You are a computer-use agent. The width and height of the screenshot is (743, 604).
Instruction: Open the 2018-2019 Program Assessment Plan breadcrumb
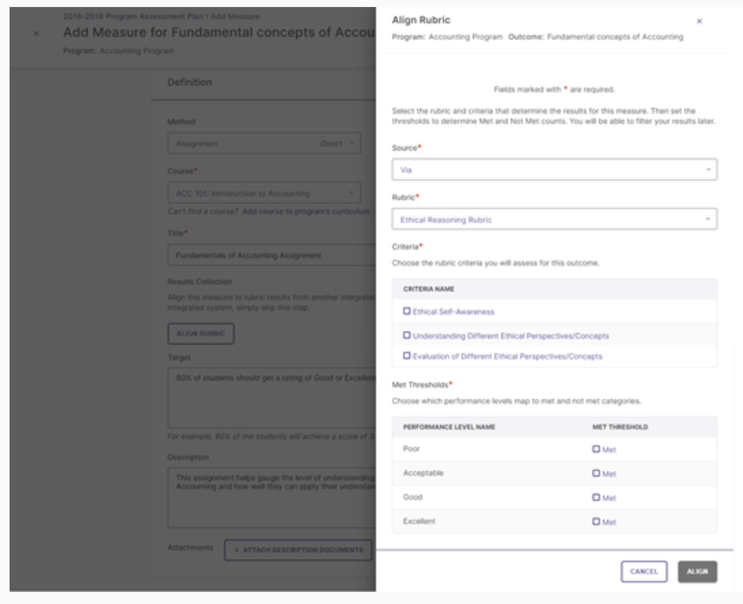[133, 17]
